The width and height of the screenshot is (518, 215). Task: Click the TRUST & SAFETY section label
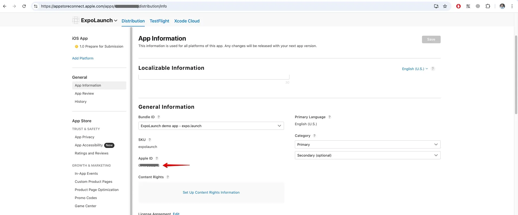click(x=86, y=129)
